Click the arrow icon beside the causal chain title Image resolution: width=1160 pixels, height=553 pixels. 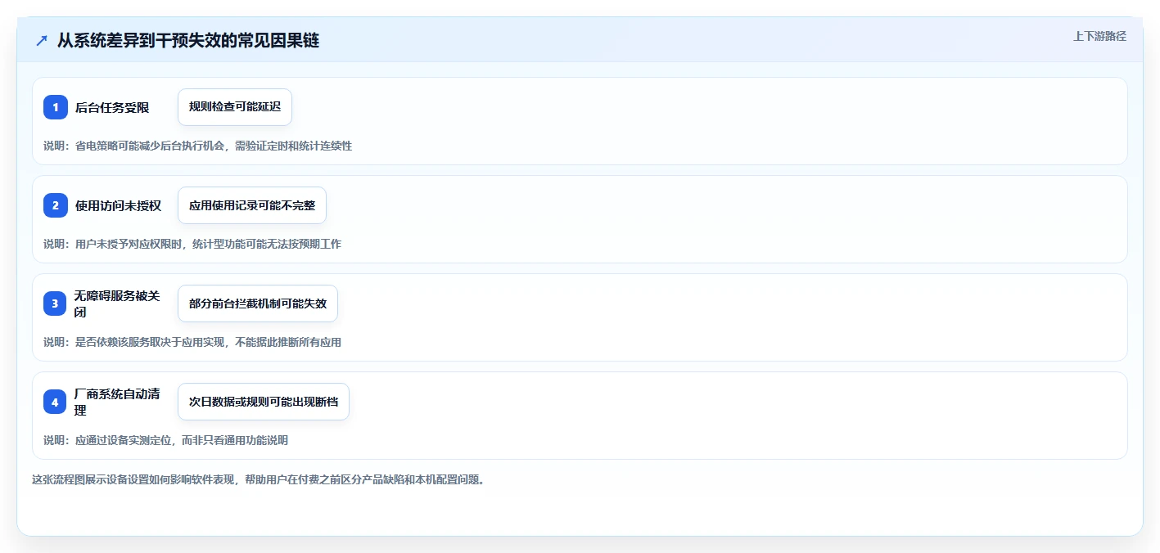coord(42,41)
